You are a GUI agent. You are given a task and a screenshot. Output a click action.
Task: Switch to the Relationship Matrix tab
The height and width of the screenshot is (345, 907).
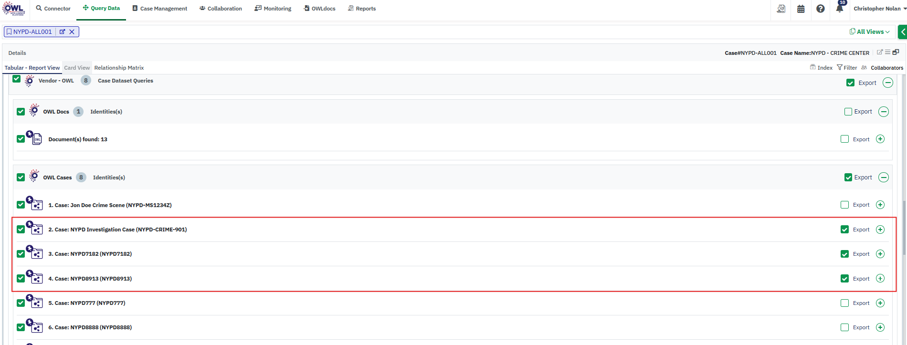click(x=119, y=68)
